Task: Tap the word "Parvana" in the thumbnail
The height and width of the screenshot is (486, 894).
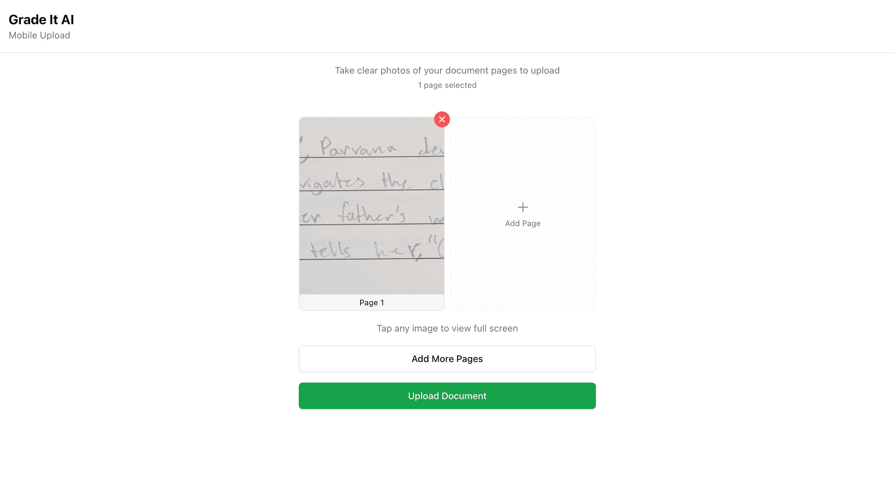Action: (x=357, y=148)
